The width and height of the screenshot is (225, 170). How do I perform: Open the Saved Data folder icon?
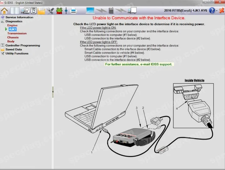click(x=41, y=11)
